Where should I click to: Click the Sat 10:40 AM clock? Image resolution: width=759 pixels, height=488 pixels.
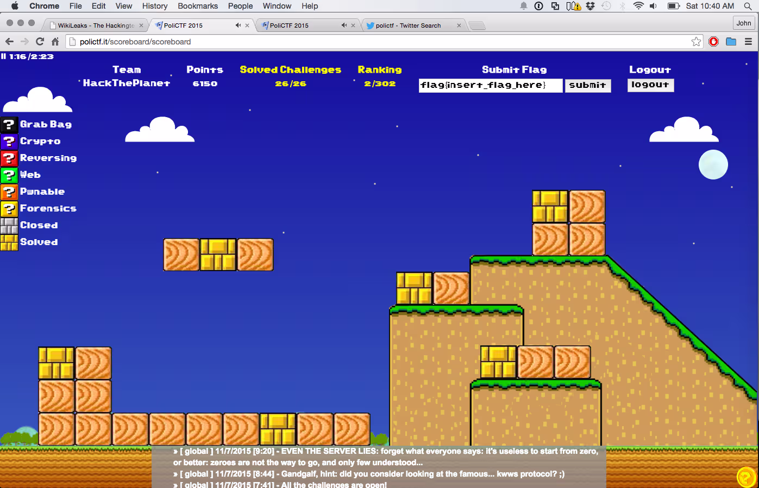[x=710, y=6]
